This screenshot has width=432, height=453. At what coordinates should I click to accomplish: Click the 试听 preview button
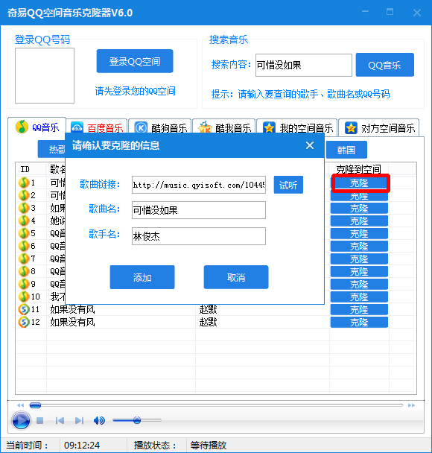288,185
